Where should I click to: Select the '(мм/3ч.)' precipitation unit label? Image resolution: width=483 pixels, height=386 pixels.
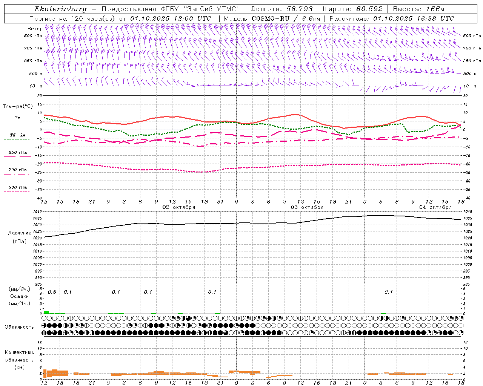click(x=20, y=289)
